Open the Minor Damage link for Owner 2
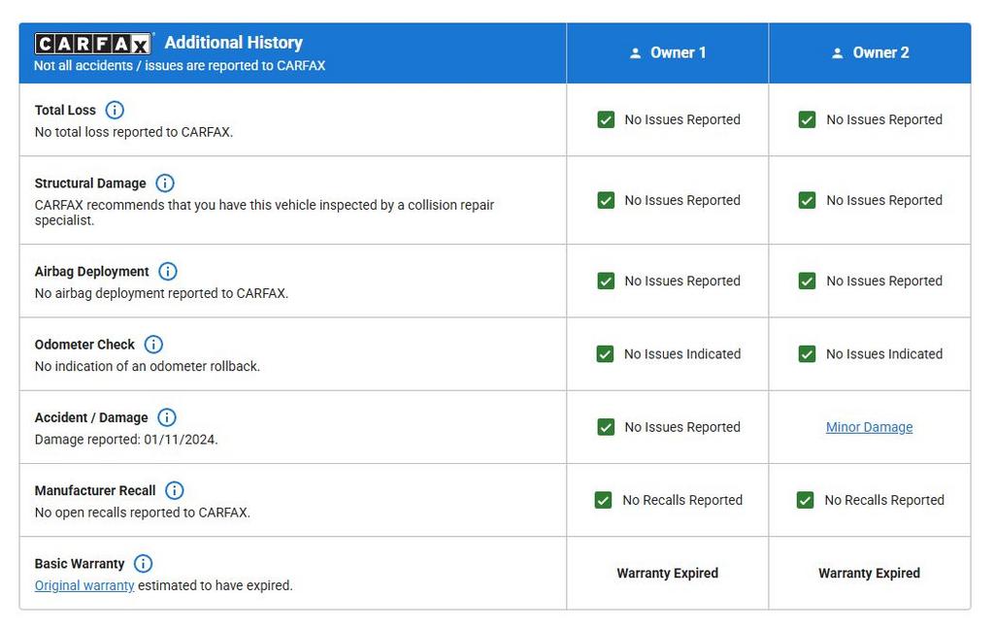Image resolution: width=994 pixels, height=630 pixels. click(x=869, y=427)
